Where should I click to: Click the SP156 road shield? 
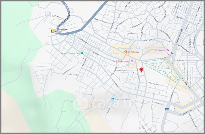pos(167,109)
